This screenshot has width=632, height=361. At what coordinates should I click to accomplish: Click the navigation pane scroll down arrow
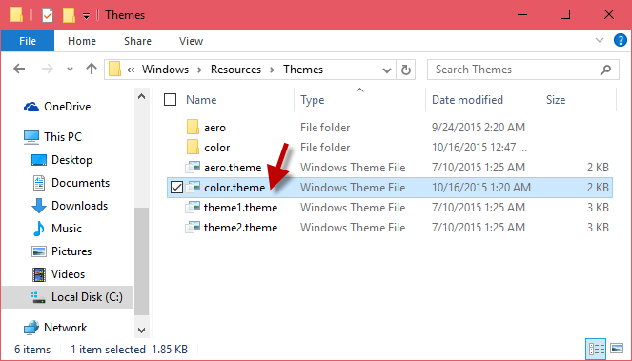[x=141, y=331]
